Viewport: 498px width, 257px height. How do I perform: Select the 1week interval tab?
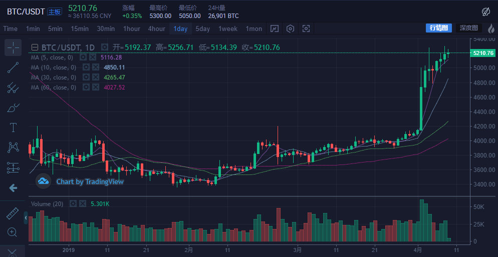pos(228,28)
